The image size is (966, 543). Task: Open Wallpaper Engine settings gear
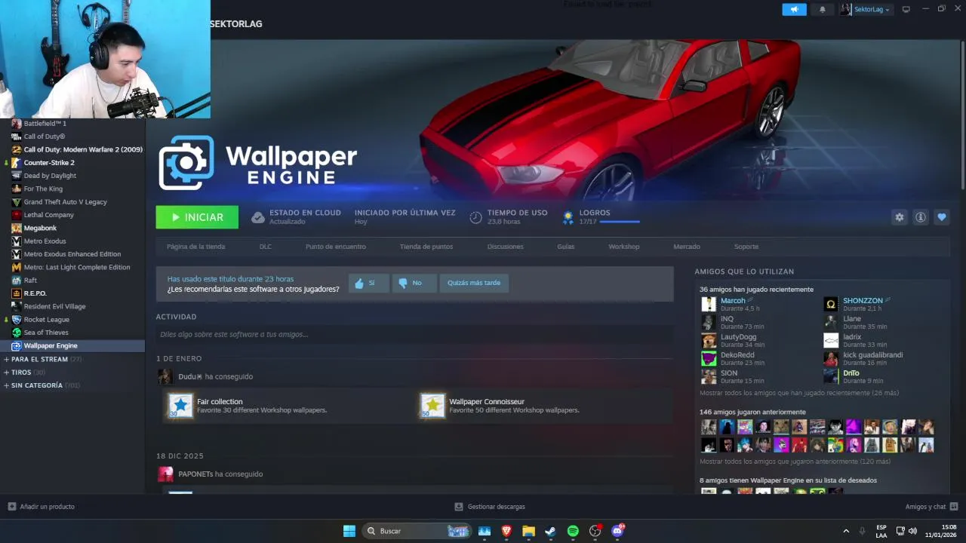coord(899,217)
